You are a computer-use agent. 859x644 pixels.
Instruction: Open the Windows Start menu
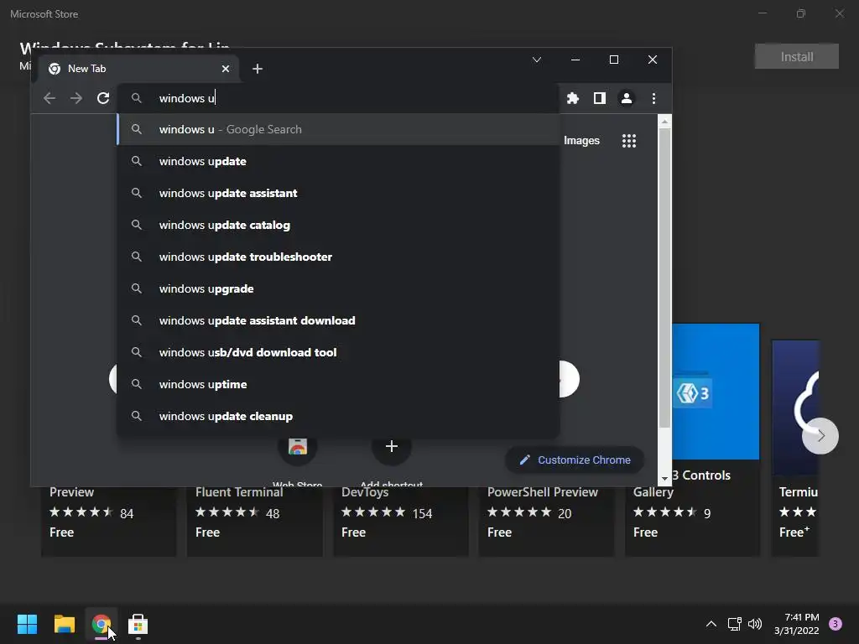(27, 624)
